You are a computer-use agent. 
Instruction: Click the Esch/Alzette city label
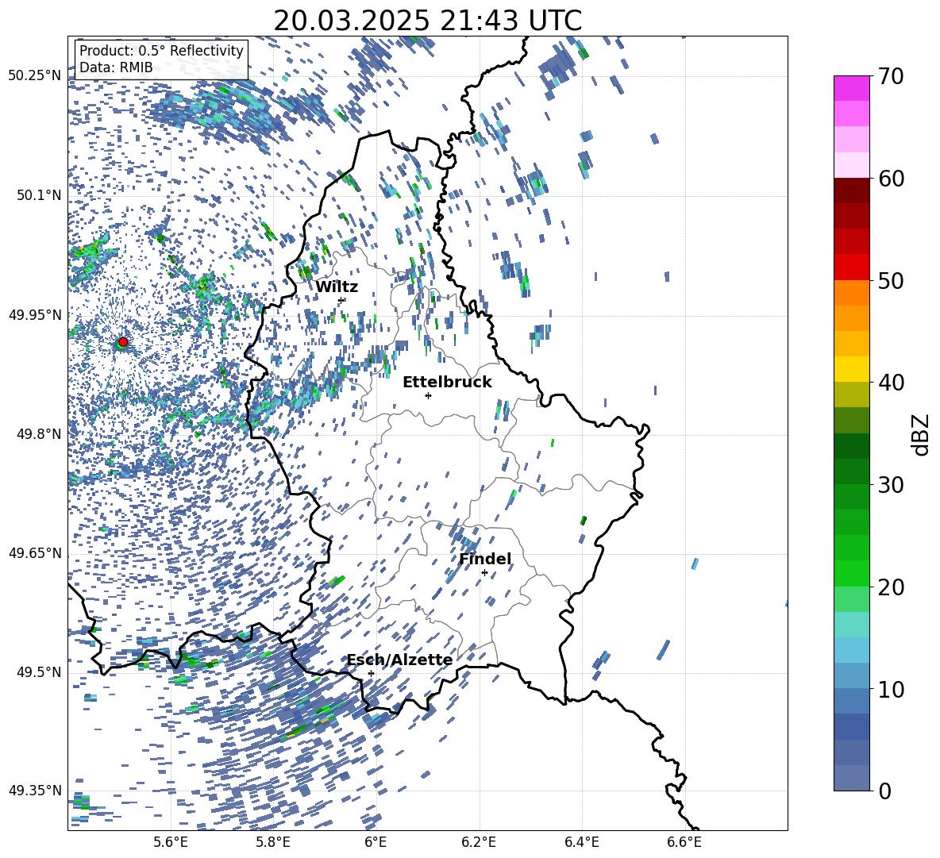(x=399, y=660)
